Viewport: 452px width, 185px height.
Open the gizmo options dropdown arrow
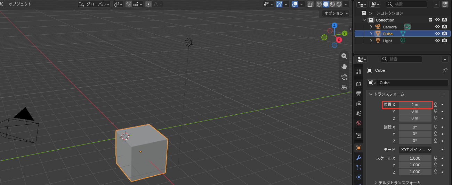(x=286, y=4)
